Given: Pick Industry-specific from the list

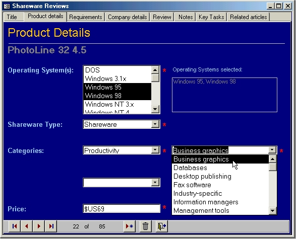Looking at the screenshot, I should [220, 193].
